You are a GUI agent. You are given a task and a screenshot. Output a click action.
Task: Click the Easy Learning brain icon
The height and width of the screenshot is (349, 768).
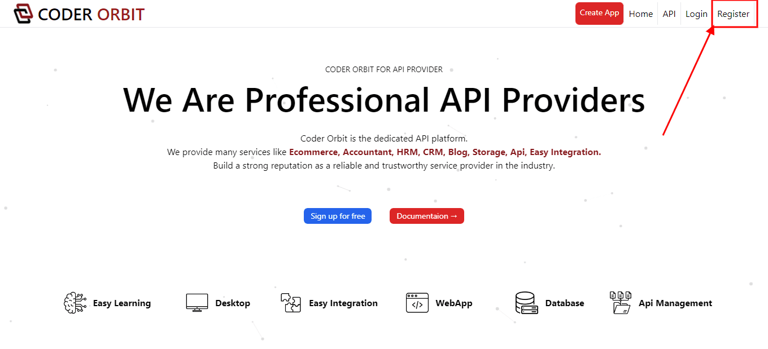[75, 303]
